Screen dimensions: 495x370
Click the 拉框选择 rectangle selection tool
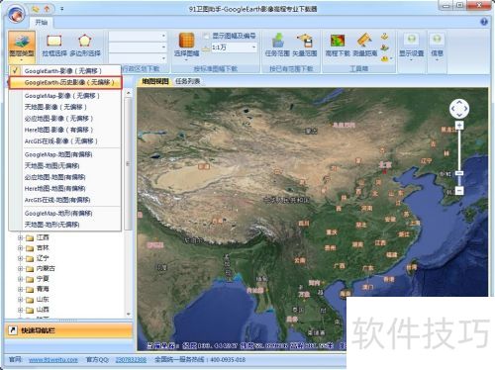click(x=54, y=46)
